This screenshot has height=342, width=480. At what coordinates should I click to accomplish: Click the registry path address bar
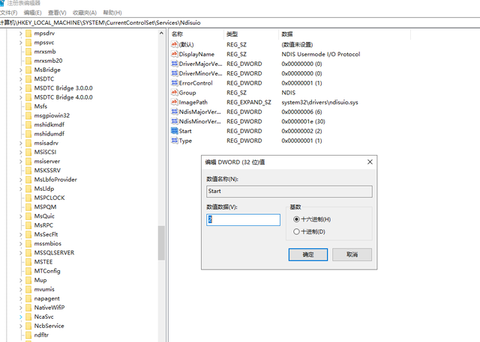coord(240,22)
